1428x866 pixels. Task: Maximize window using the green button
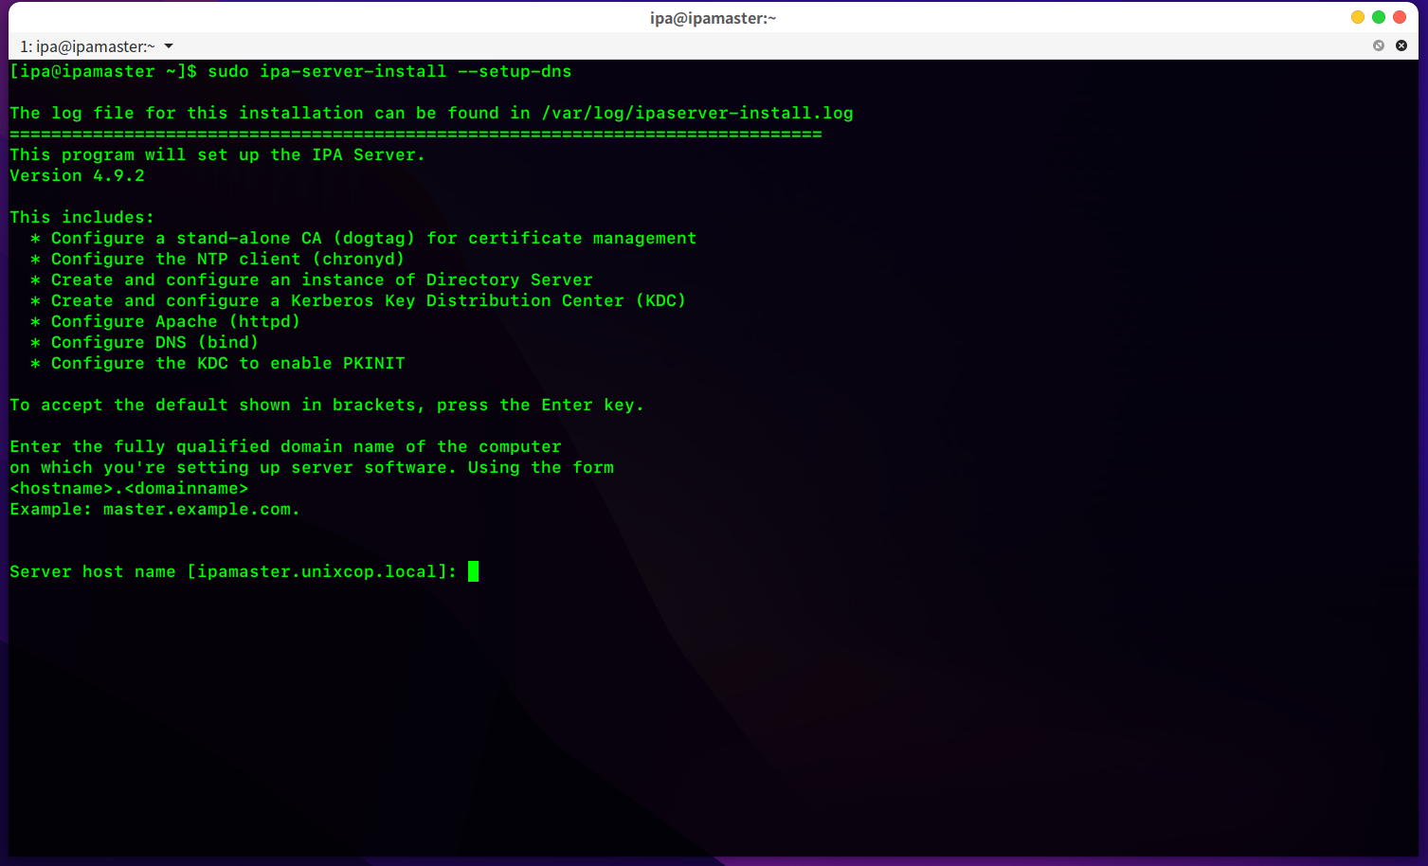click(x=1379, y=17)
